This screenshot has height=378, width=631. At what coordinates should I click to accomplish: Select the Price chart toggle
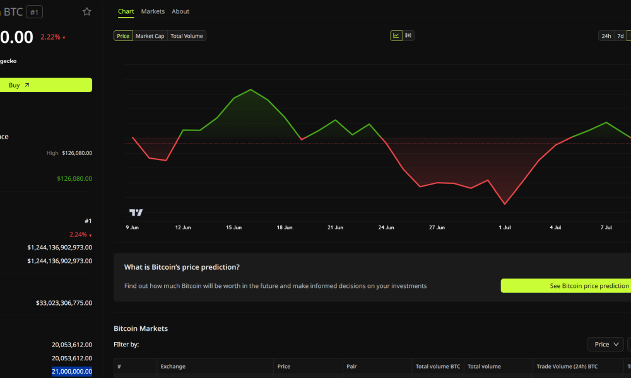[123, 36]
